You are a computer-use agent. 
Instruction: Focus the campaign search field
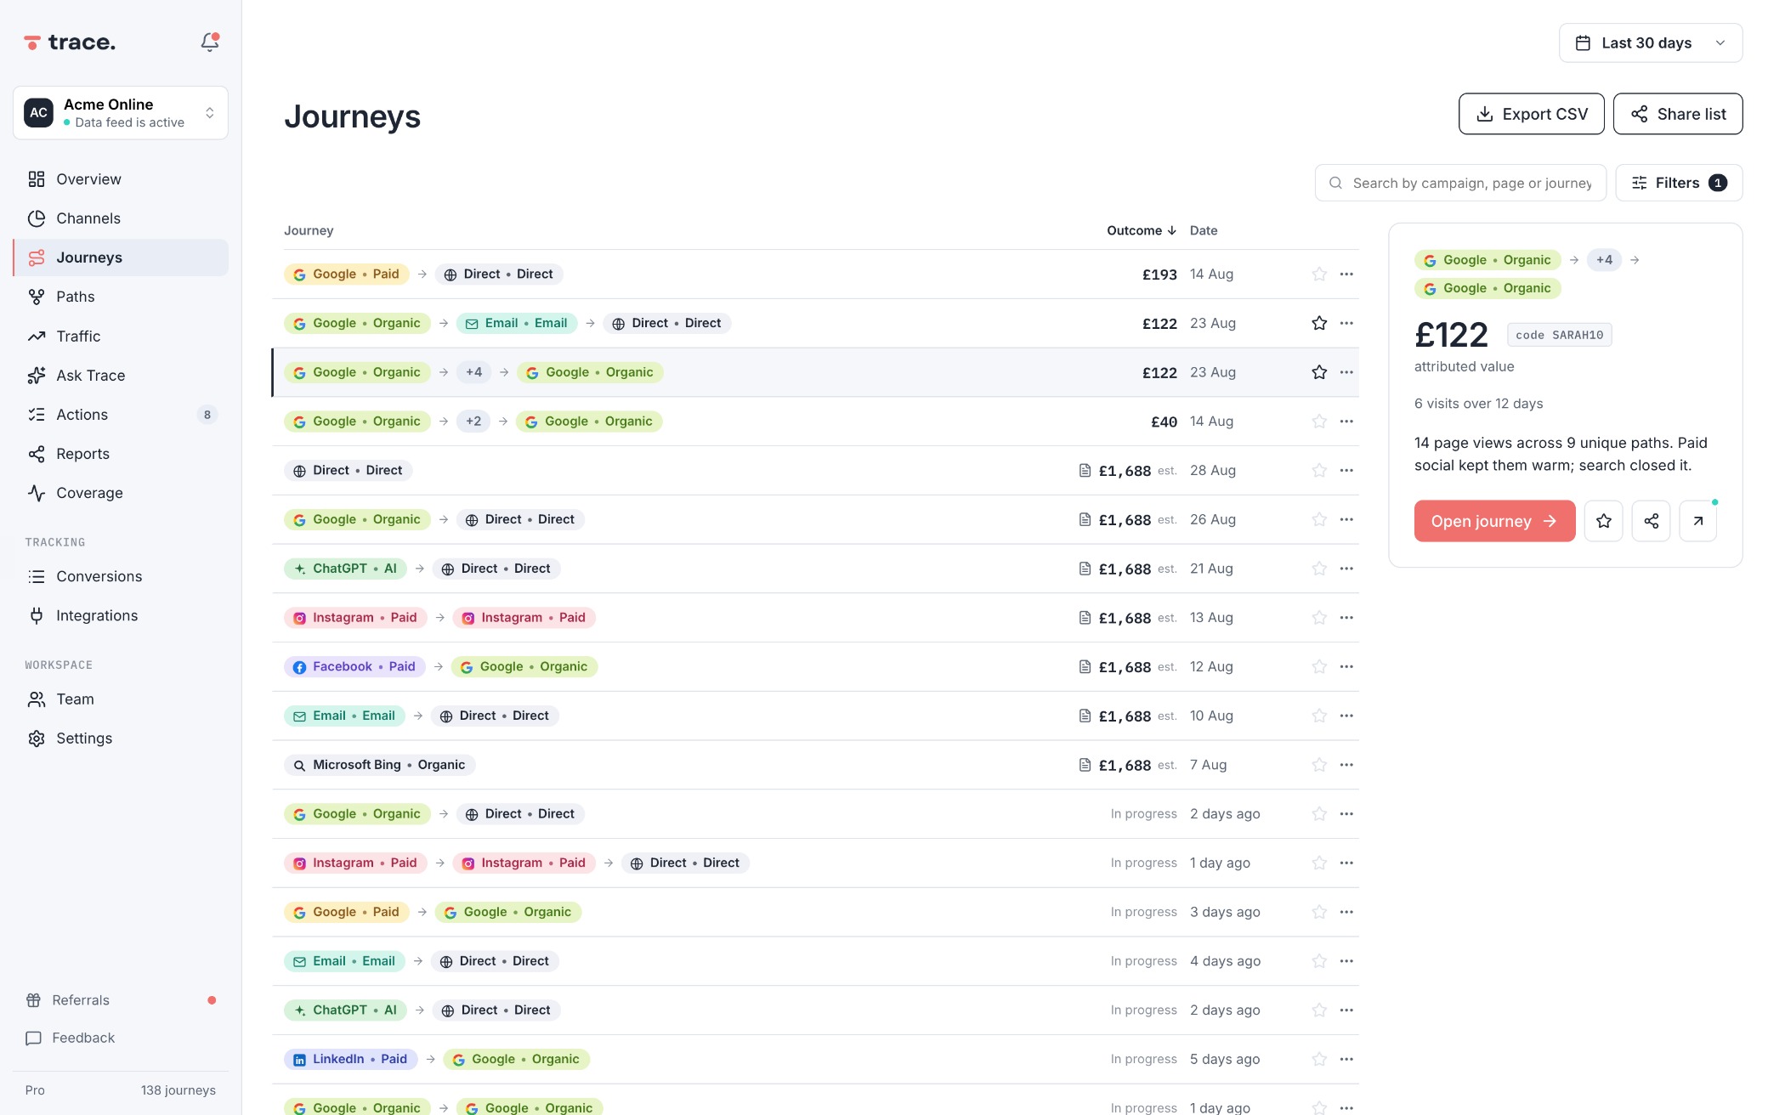(1460, 183)
